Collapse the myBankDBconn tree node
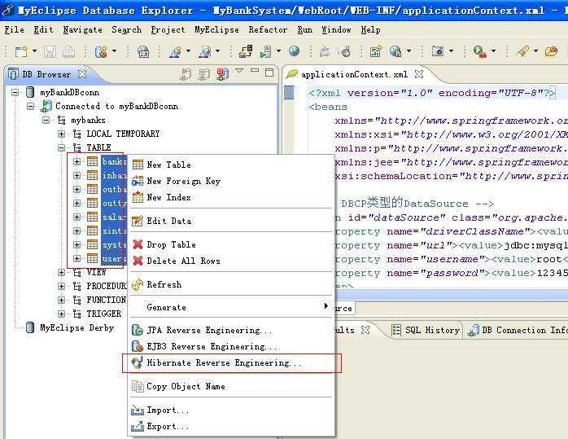The image size is (568, 439). (x=15, y=92)
